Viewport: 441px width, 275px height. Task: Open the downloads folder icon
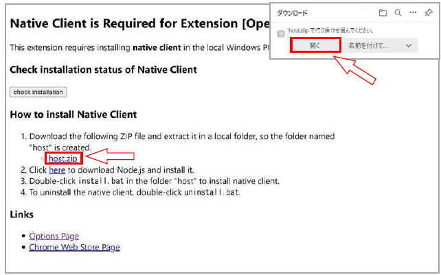383,13
